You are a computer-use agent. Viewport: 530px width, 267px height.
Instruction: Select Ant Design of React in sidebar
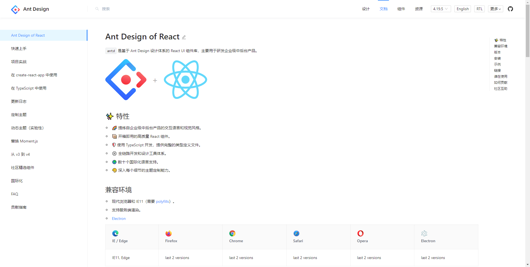[44, 35]
